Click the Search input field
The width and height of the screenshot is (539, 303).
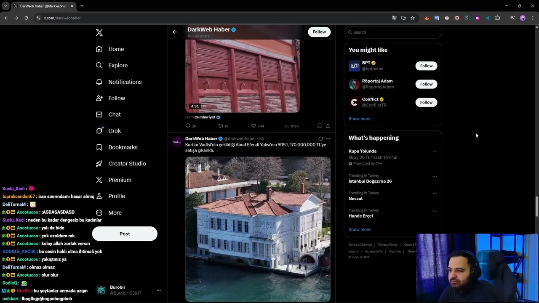(x=393, y=32)
